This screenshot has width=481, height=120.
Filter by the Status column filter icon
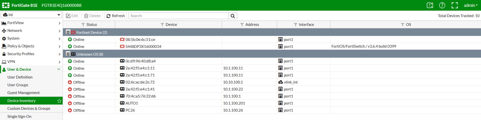[83, 25]
